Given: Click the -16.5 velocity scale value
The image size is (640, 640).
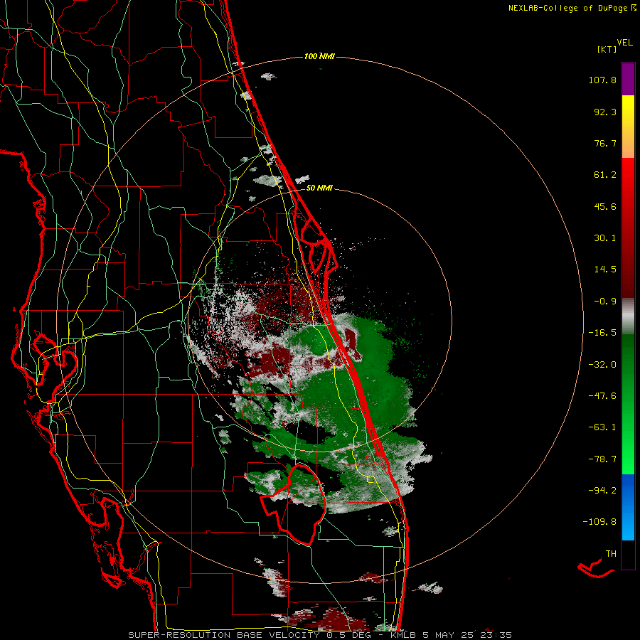Looking at the screenshot, I should click(602, 333).
